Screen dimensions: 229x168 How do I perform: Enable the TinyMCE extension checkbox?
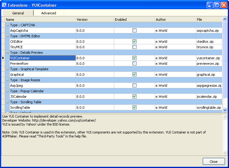[x=134, y=47]
